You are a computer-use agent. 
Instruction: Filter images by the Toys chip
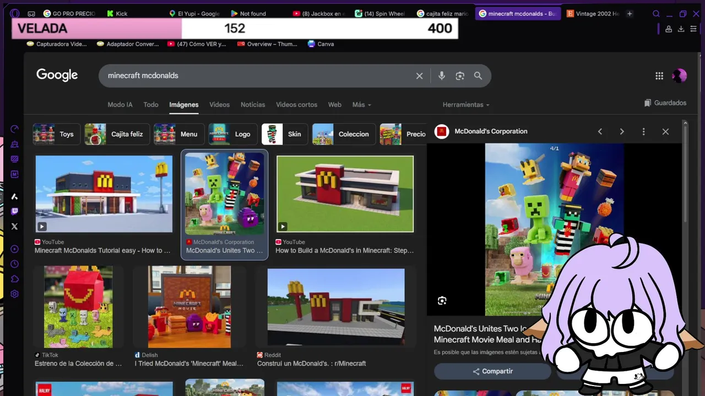point(57,134)
